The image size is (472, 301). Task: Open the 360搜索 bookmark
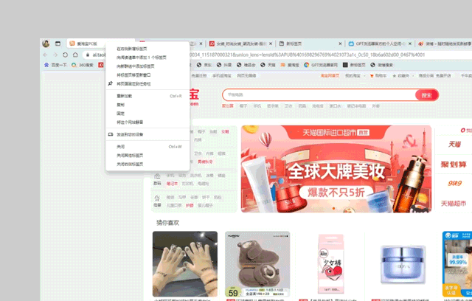83,65
